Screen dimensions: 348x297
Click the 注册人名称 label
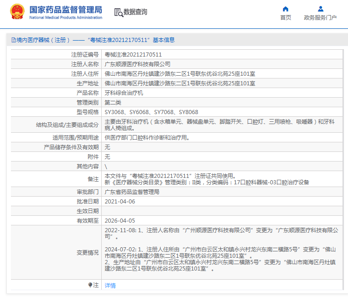pyautogui.click(x=85, y=64)
